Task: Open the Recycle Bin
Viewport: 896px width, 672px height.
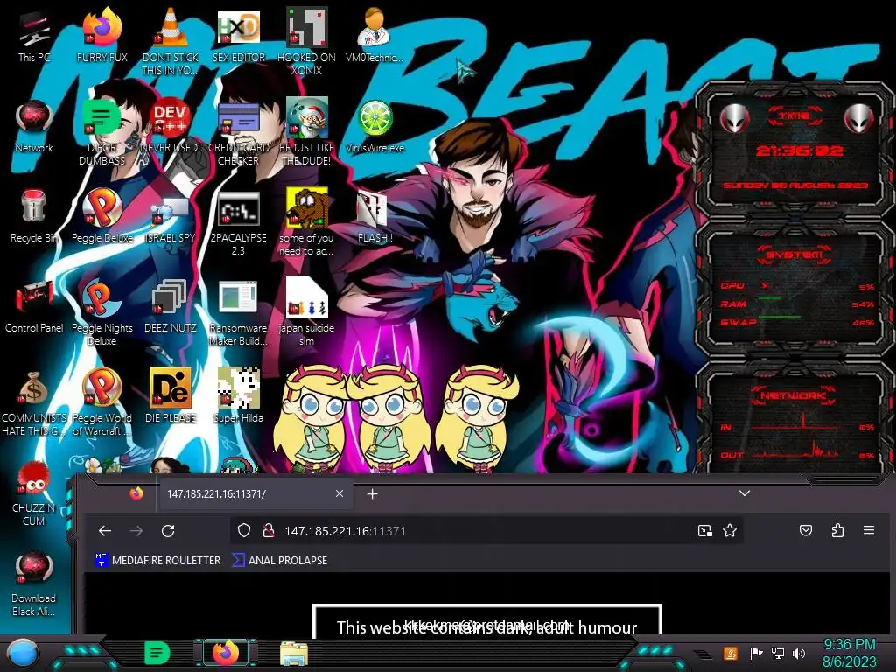Action: pos(34,216)
